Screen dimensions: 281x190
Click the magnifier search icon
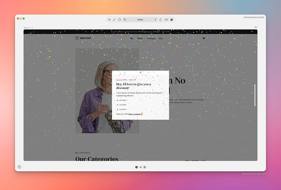pos(125,20)
